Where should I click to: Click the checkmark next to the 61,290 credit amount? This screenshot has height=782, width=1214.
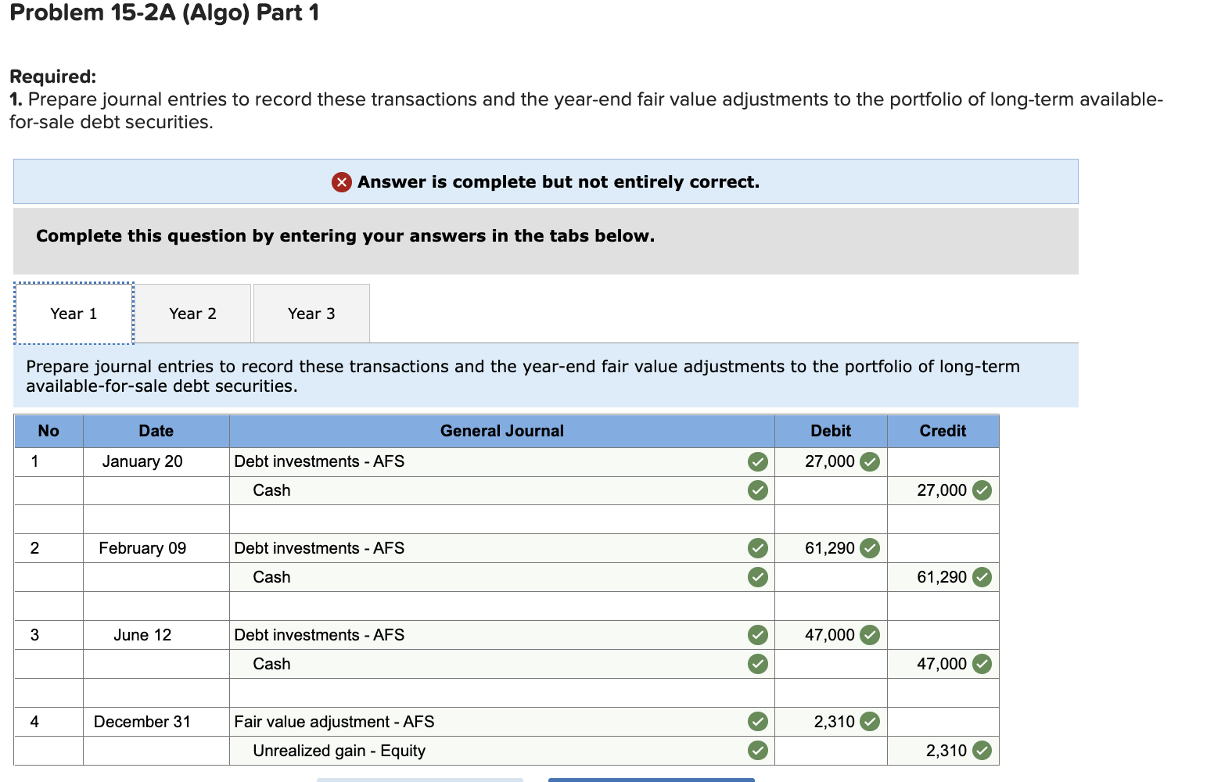point(982,577)
